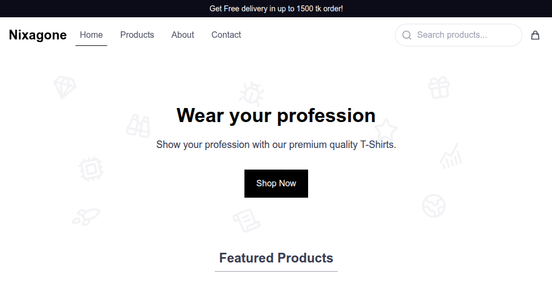Click the scroll paper background icon
Image resolution: width=552 pixels, height=283 pixels.
pyautogui.click(x=247, y=220)
